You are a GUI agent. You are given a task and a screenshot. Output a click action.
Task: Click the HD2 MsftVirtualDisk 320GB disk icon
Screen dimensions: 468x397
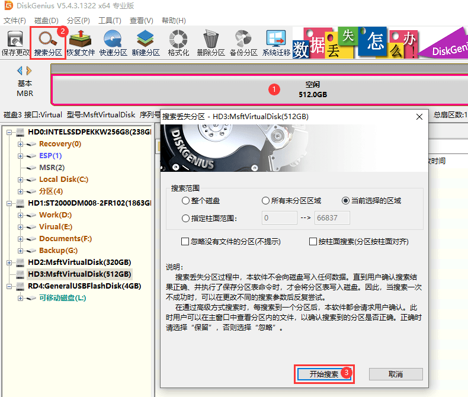(20, 262)
